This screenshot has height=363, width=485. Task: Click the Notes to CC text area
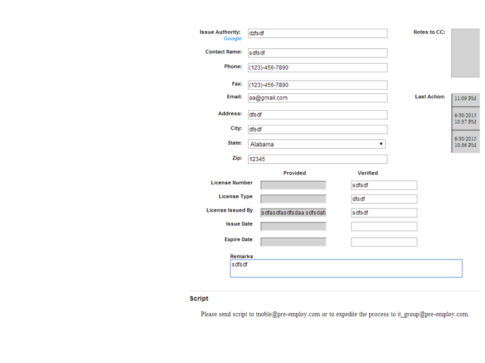coord(466,53)
